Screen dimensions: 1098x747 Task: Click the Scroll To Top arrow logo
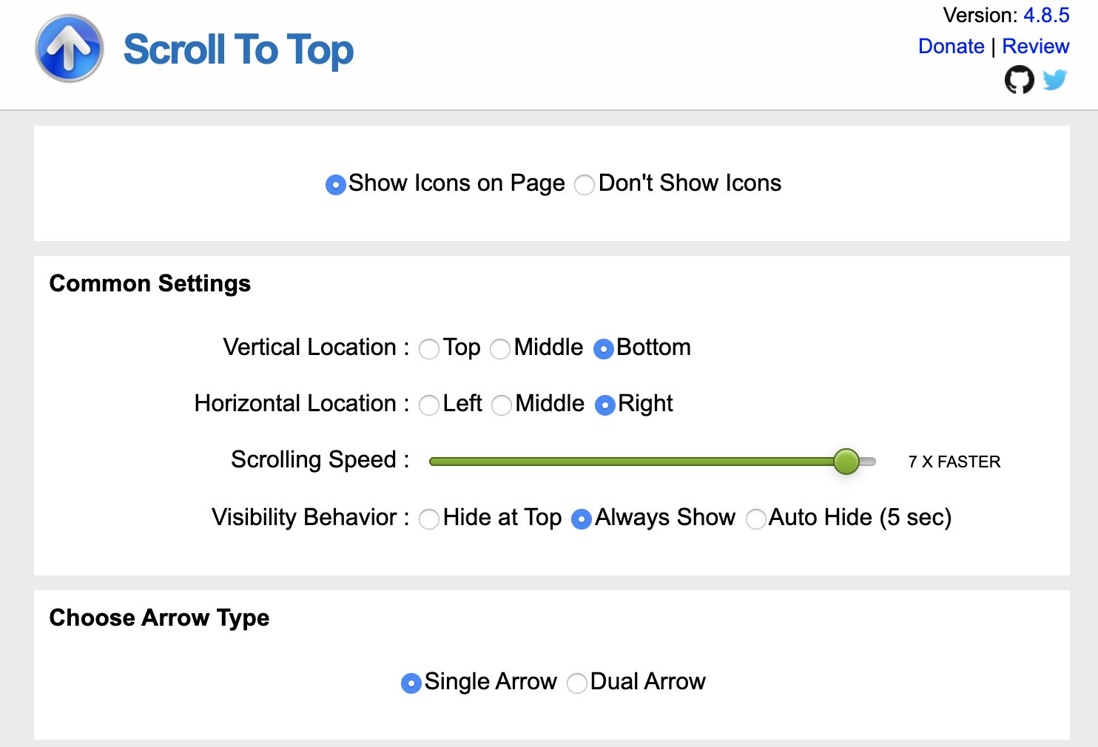click(69, 48)
